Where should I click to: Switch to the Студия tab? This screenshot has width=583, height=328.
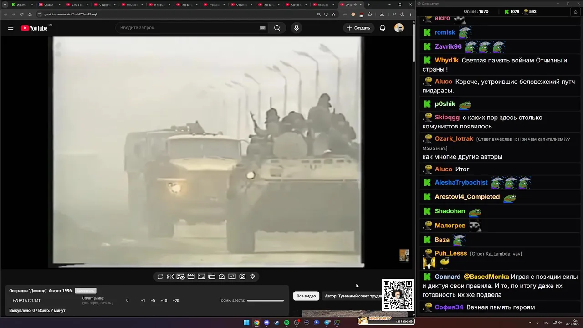point(49,5)
